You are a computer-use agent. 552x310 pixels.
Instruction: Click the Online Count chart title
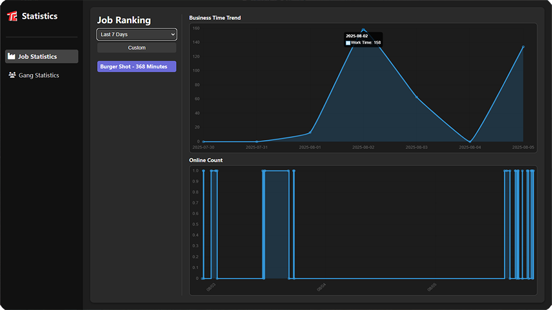pyautogui.click(x=206, y=160)
